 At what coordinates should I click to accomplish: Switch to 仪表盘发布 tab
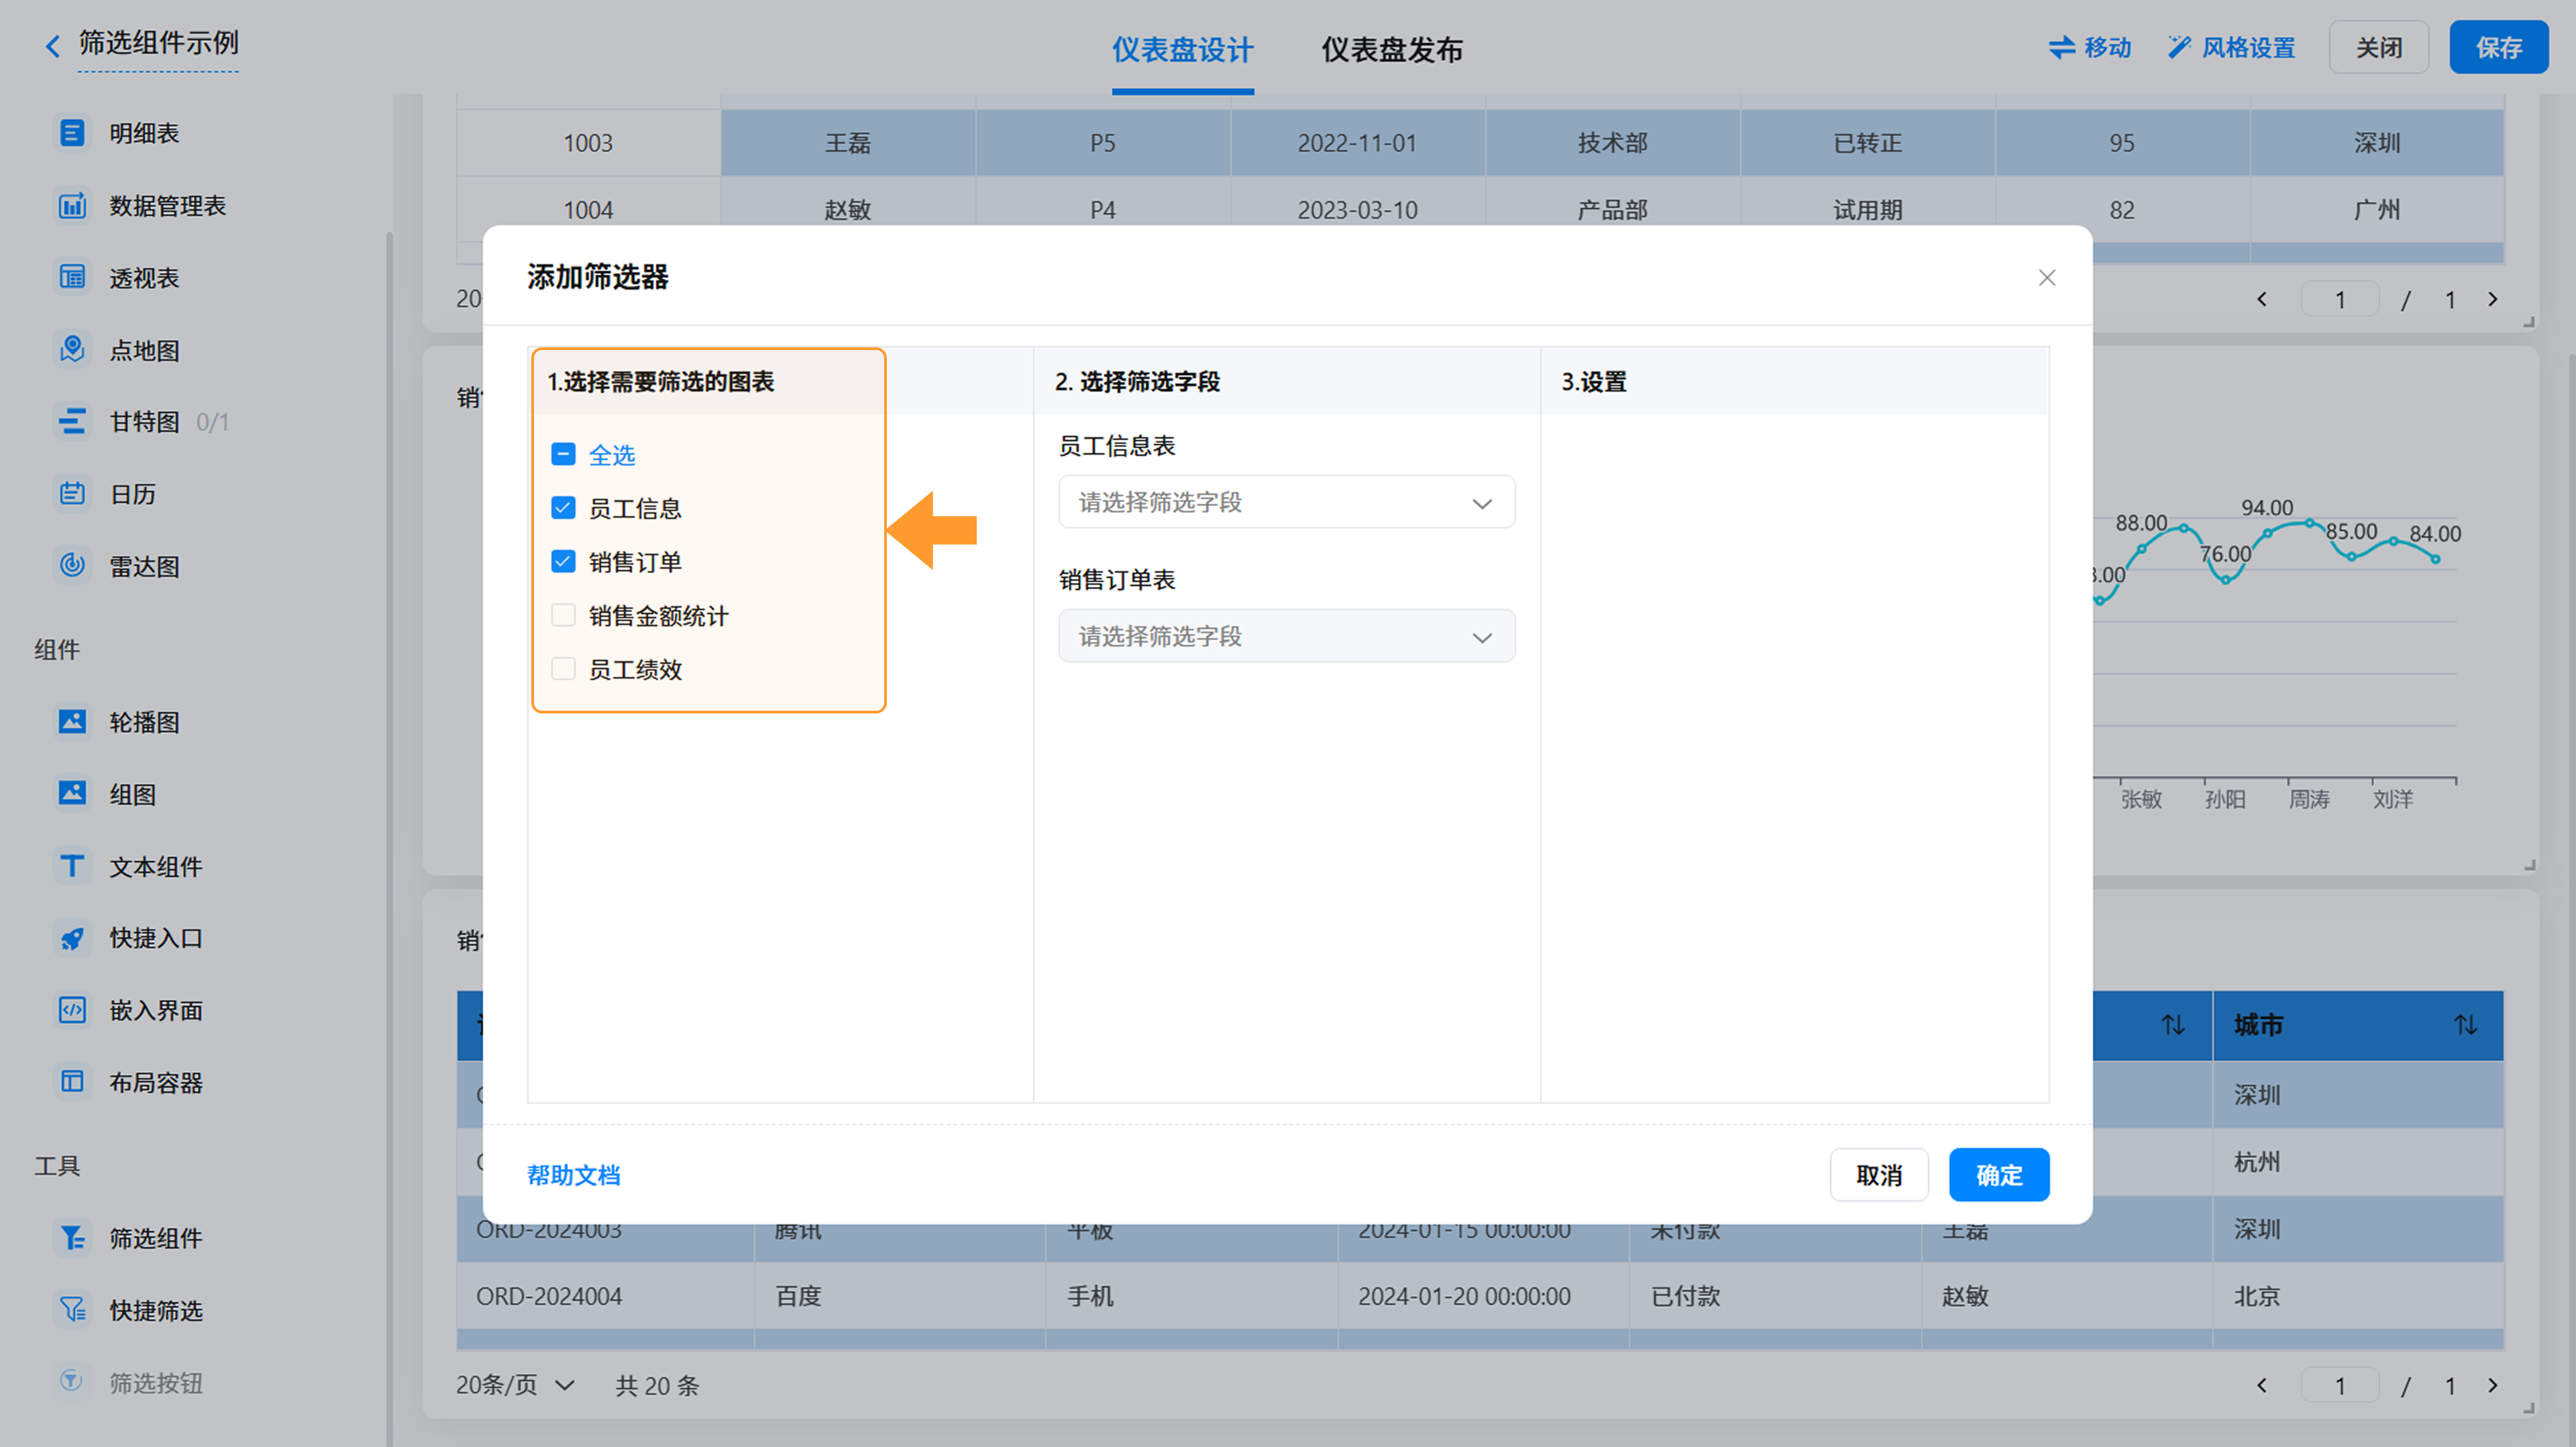click(x=1392, y=49)
